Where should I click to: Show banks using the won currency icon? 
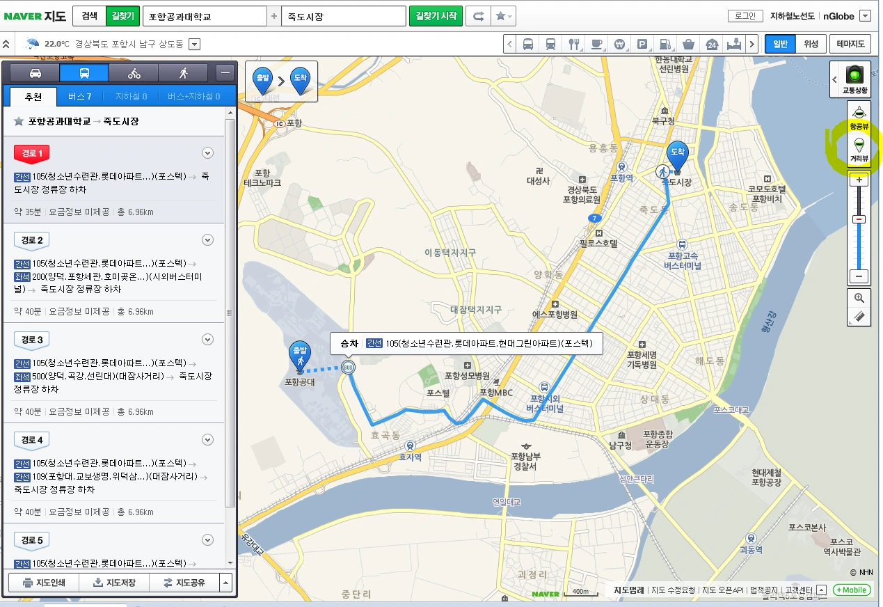(x=619, y=45)
